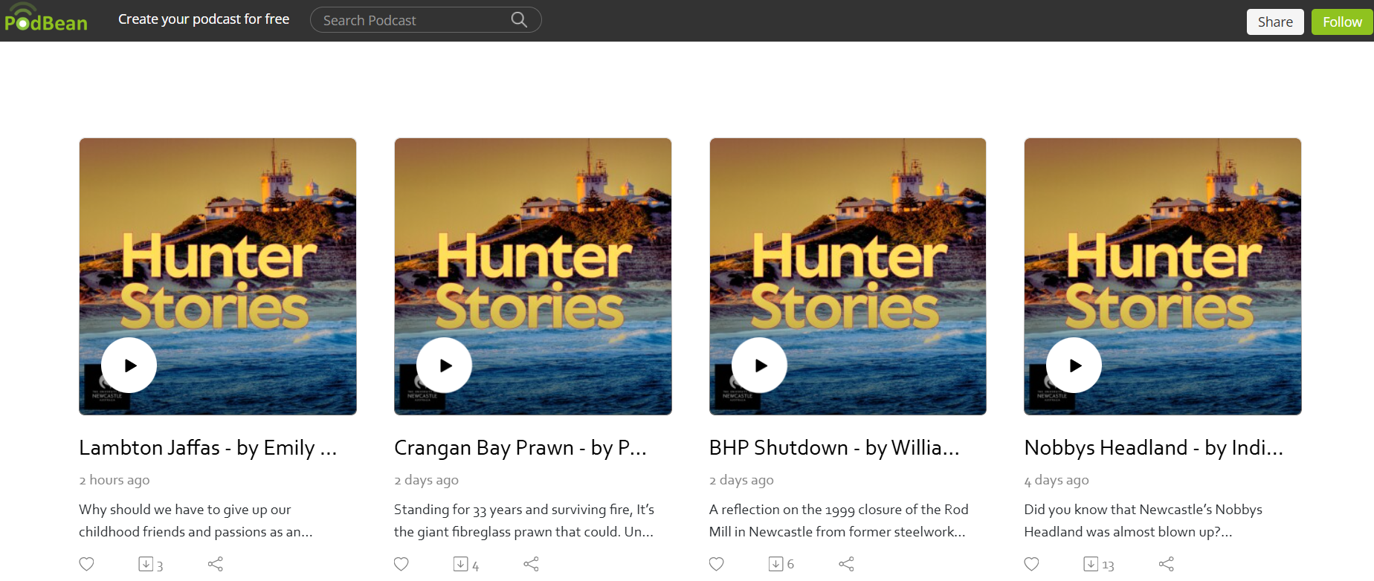
Task: Download the BHP Shutdown episode
Action: pyautogui.click(x=776, y=564)
